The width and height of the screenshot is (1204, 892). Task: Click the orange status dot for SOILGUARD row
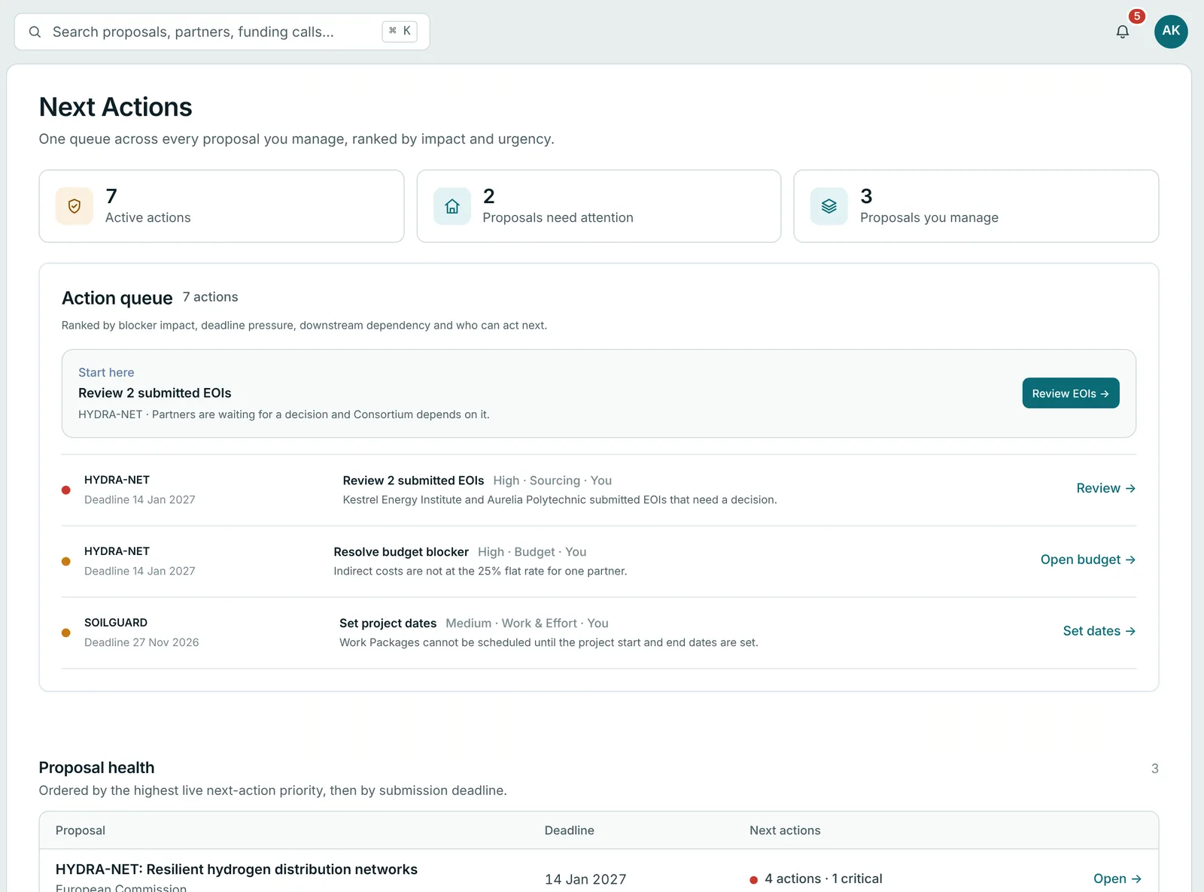pos(66,633)
